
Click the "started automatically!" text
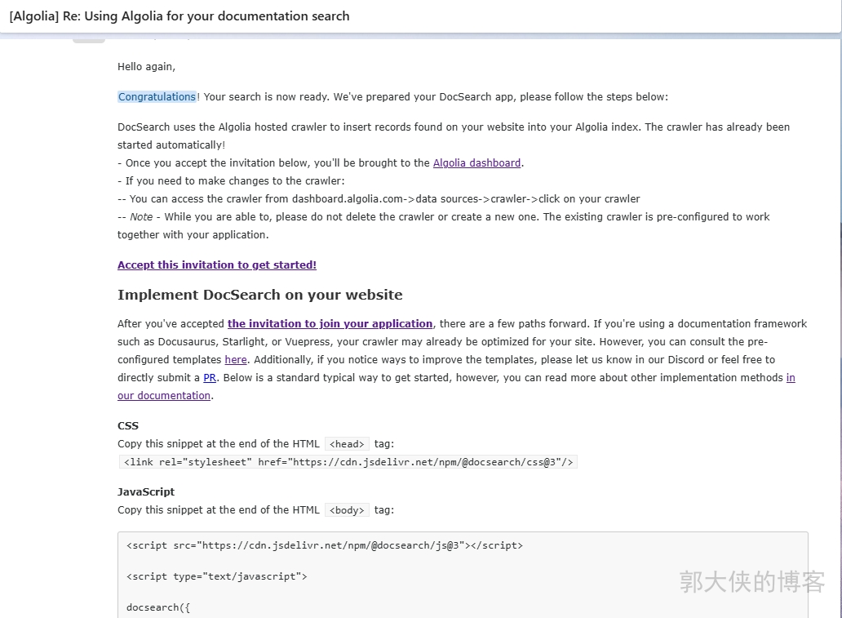(171, 145)
